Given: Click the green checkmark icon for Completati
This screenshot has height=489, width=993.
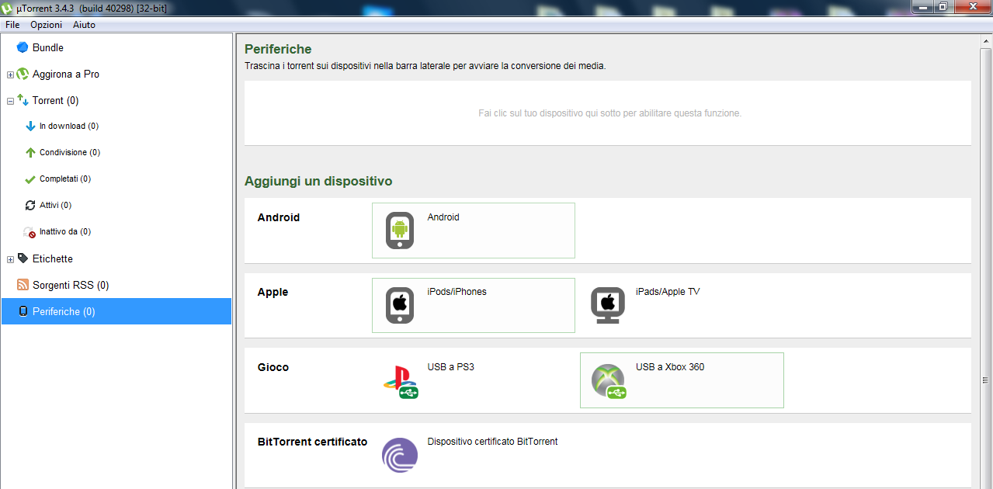Looking at the screenshot, I should pyautogui.click(x=30, y=179).
